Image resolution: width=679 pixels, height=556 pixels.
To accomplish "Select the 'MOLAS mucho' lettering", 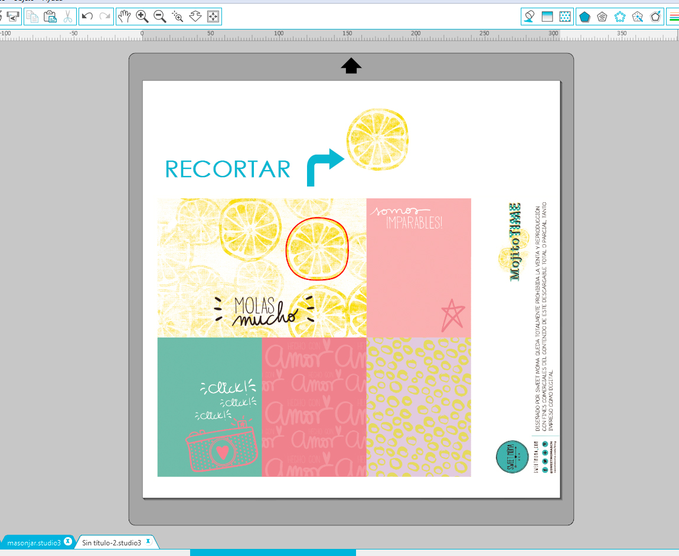I will click(265, 310).
